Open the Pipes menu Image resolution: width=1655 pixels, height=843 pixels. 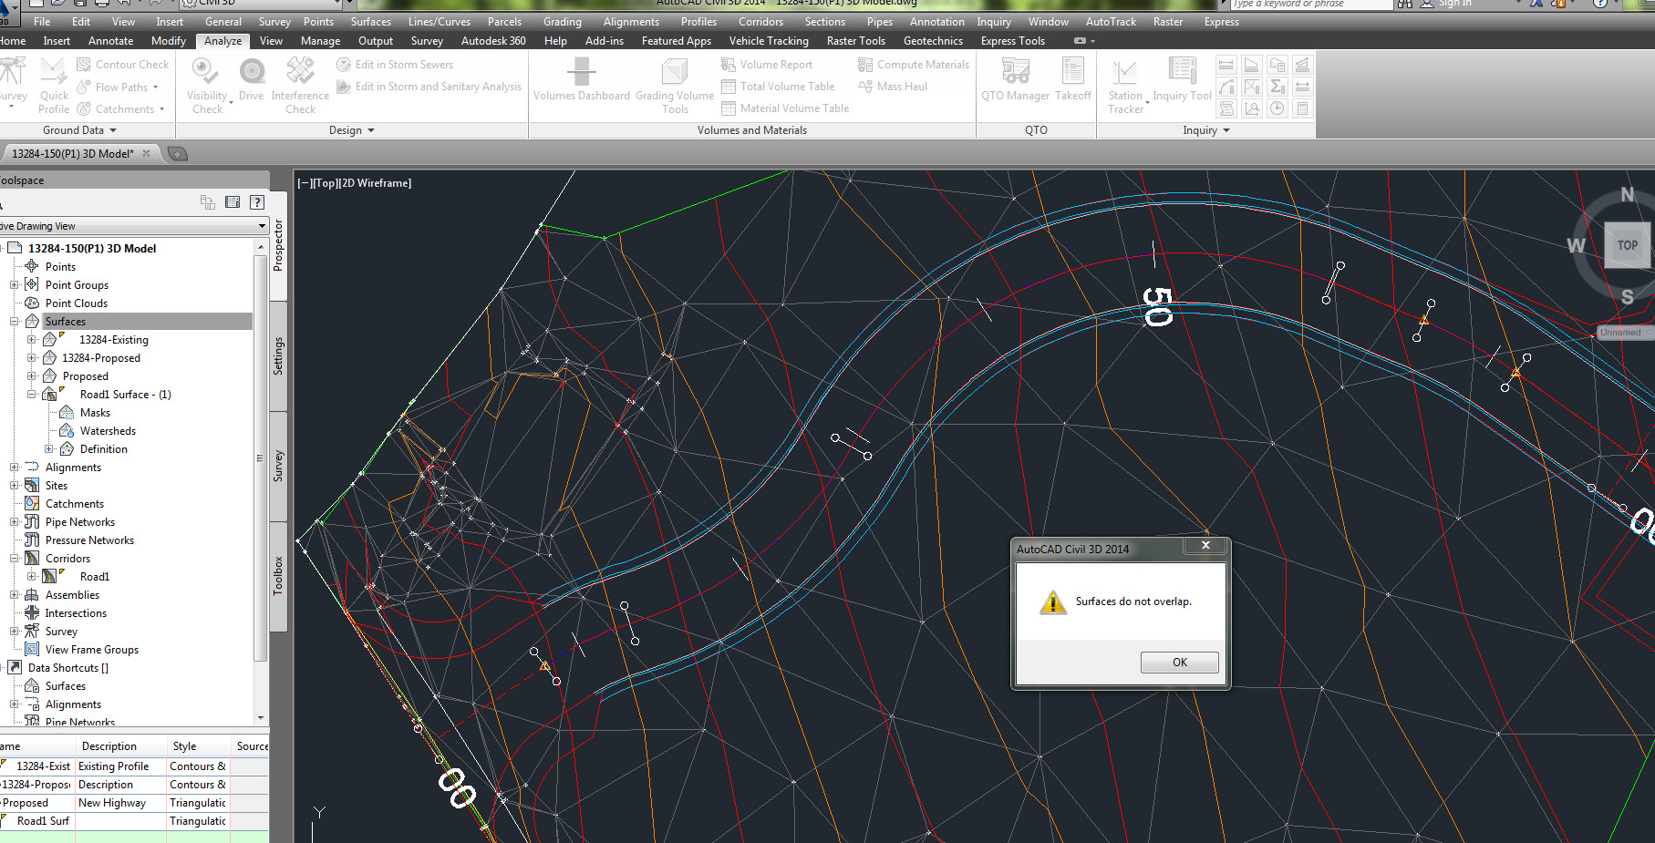click(x=880, y=22)
